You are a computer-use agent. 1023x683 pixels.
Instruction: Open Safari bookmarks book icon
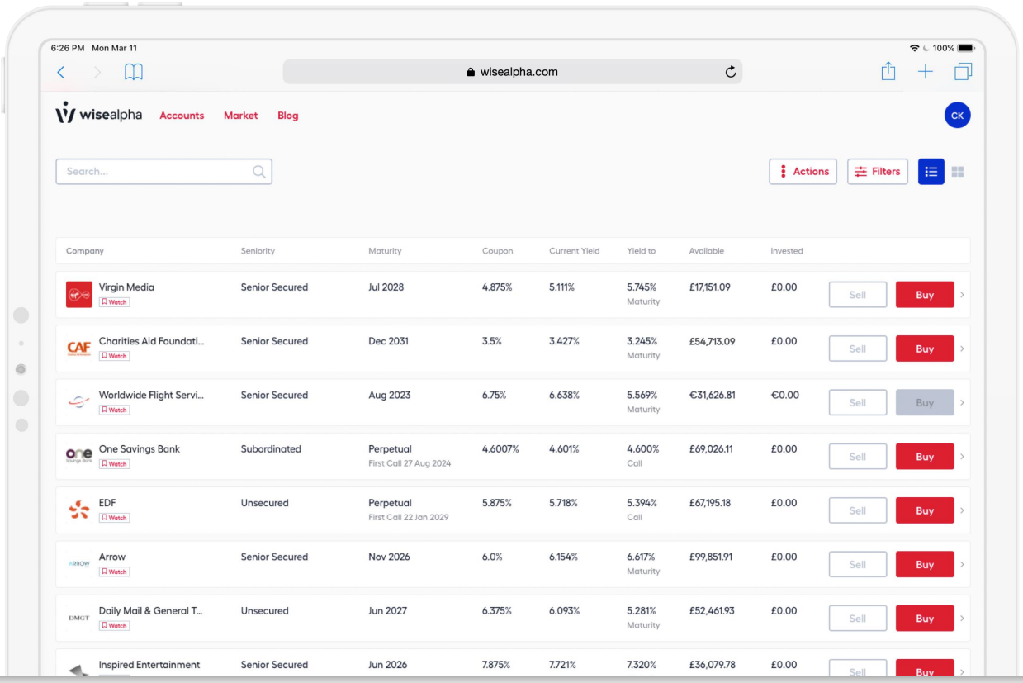[x=134, y=73]
